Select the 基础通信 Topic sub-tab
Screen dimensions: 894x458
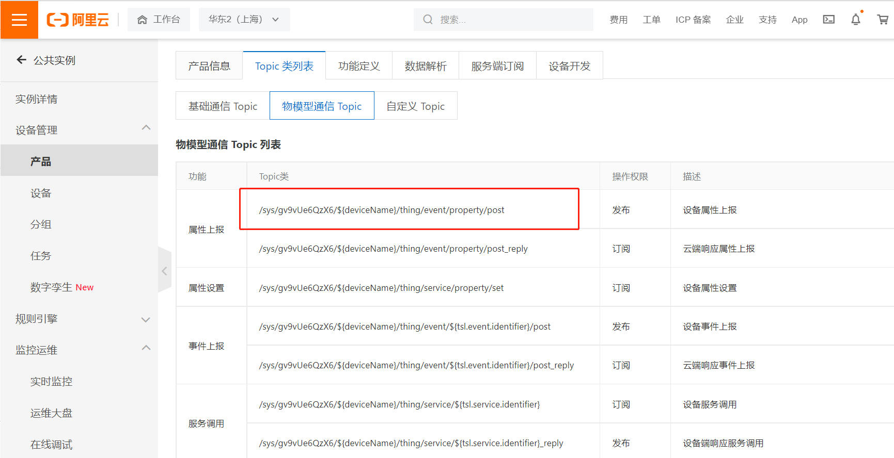coord(223,106)
